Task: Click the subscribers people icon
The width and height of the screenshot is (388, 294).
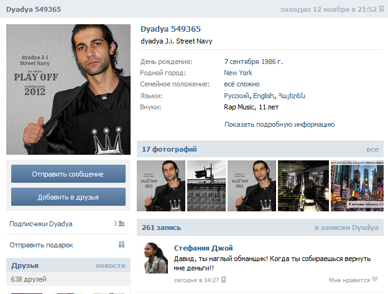Action: pos(121,224)
